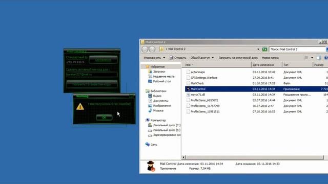Click the folder icon in address bar
The width and height of the screenshot is (328, 184).
161,49
